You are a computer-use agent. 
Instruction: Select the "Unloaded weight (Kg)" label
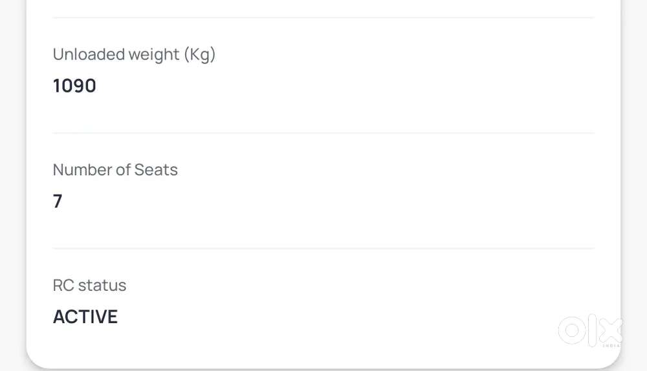pos(134,55)
